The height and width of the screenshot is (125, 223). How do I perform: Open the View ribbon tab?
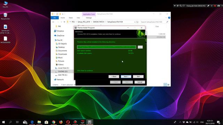(78, 18)
